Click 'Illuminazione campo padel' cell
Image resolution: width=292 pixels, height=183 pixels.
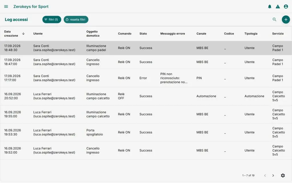coord(96,48)
